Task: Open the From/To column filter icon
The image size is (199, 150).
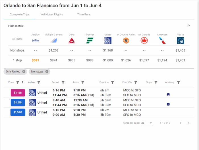Action: point(136,82)
